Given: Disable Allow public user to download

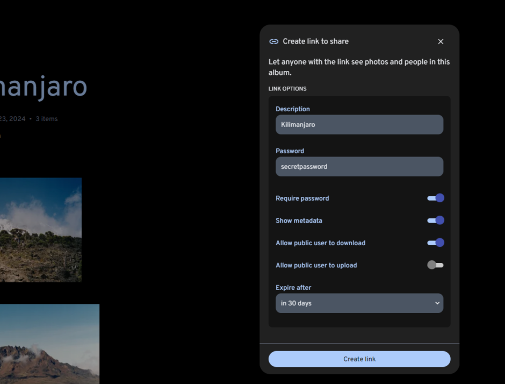Looking at the screenshot, I should (x=435, y=243).
